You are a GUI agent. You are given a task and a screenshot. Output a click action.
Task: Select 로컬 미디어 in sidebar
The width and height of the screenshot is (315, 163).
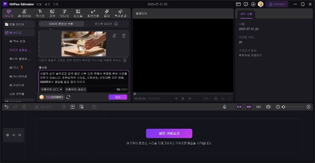point(19,24)
